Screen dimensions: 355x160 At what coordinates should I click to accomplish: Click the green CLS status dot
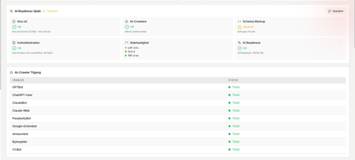(126, 52)
